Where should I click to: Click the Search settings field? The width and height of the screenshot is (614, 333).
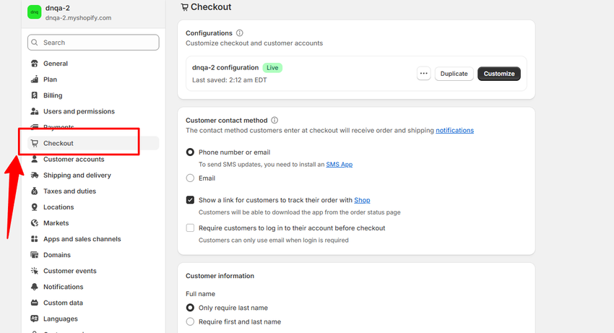(x=93, y=43)
